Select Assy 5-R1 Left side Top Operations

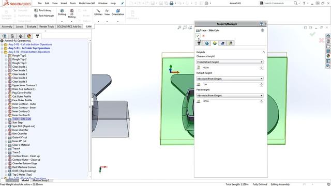coord(29,48)
